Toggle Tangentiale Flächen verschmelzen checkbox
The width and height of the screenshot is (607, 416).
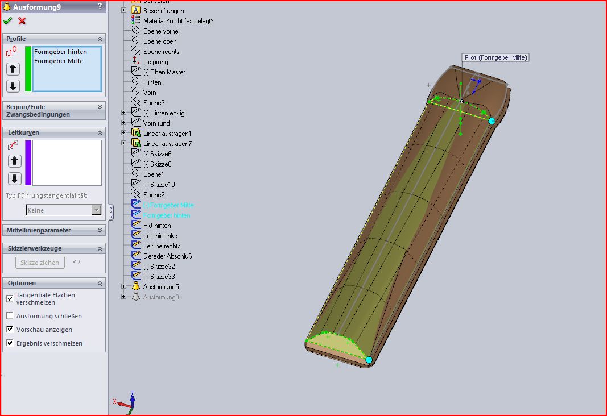pyautogui.click(x=10, y=298)
